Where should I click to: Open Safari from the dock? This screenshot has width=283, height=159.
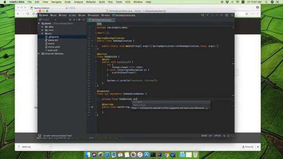click(x=107, y=155)
